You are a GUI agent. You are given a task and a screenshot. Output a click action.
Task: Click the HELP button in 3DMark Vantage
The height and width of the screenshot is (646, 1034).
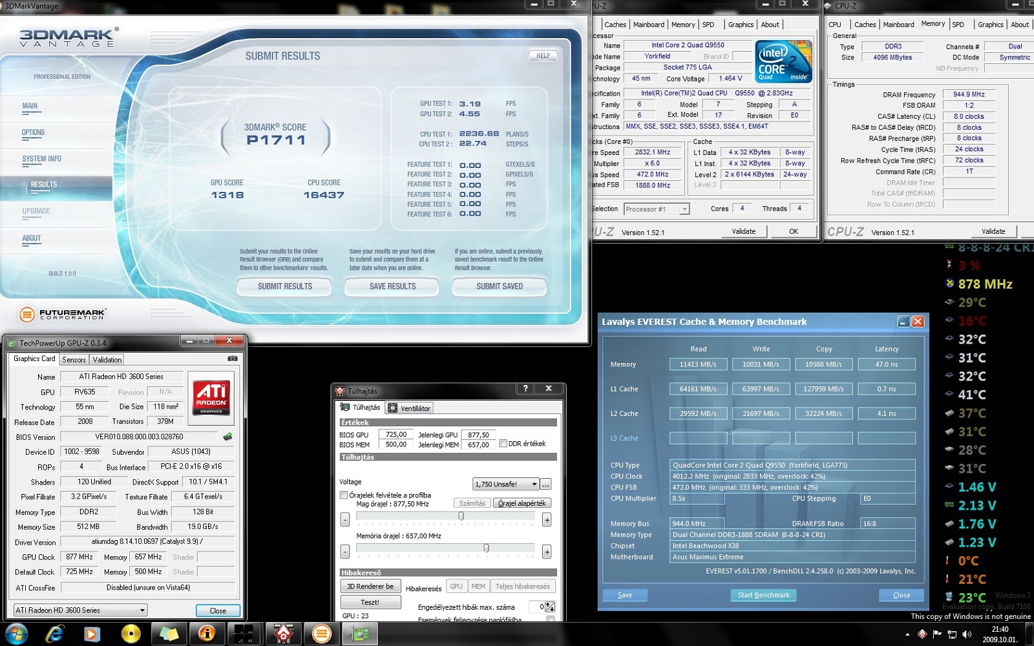543,56
